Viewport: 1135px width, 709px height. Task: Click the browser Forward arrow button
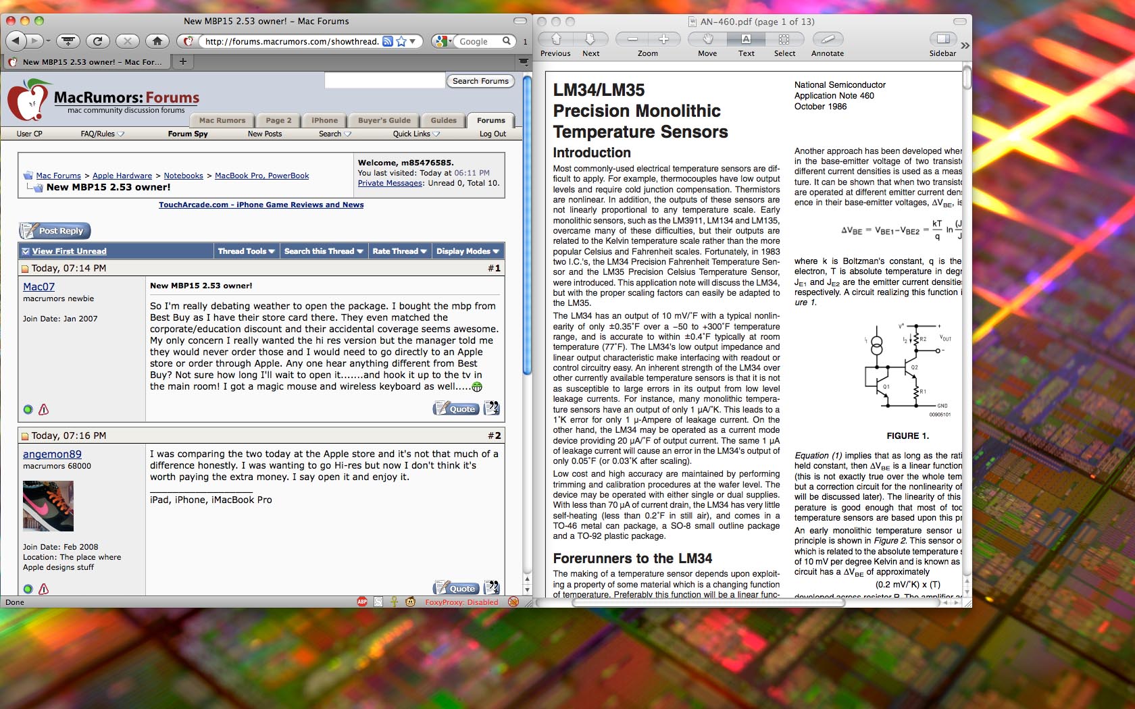click(x=35, y=41)
